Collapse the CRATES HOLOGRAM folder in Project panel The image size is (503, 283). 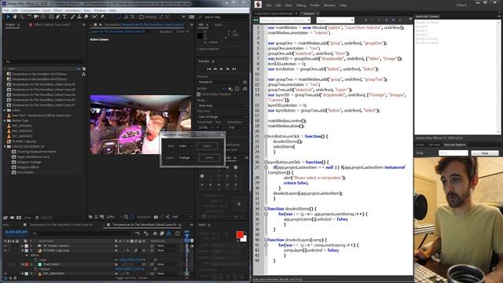(6, 147)
